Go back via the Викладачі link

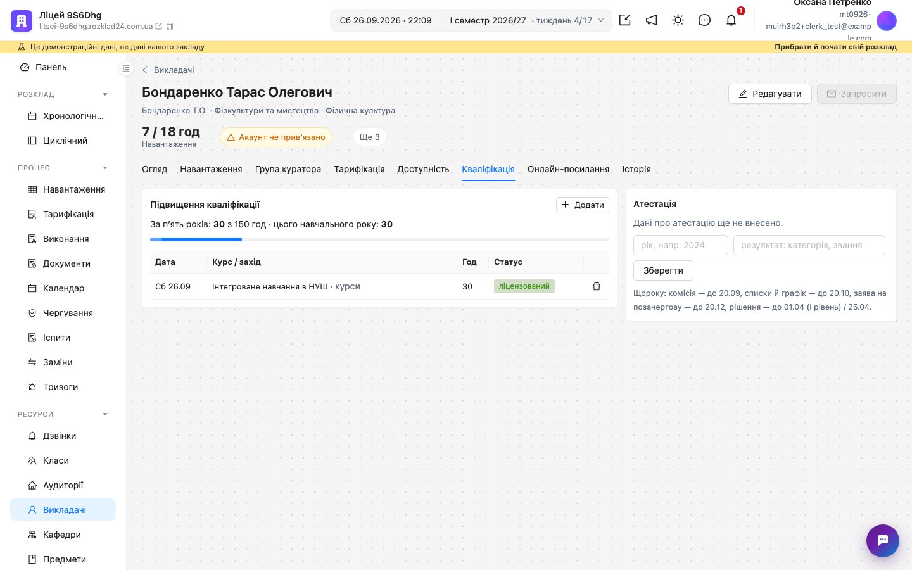(x=168, y=70)
